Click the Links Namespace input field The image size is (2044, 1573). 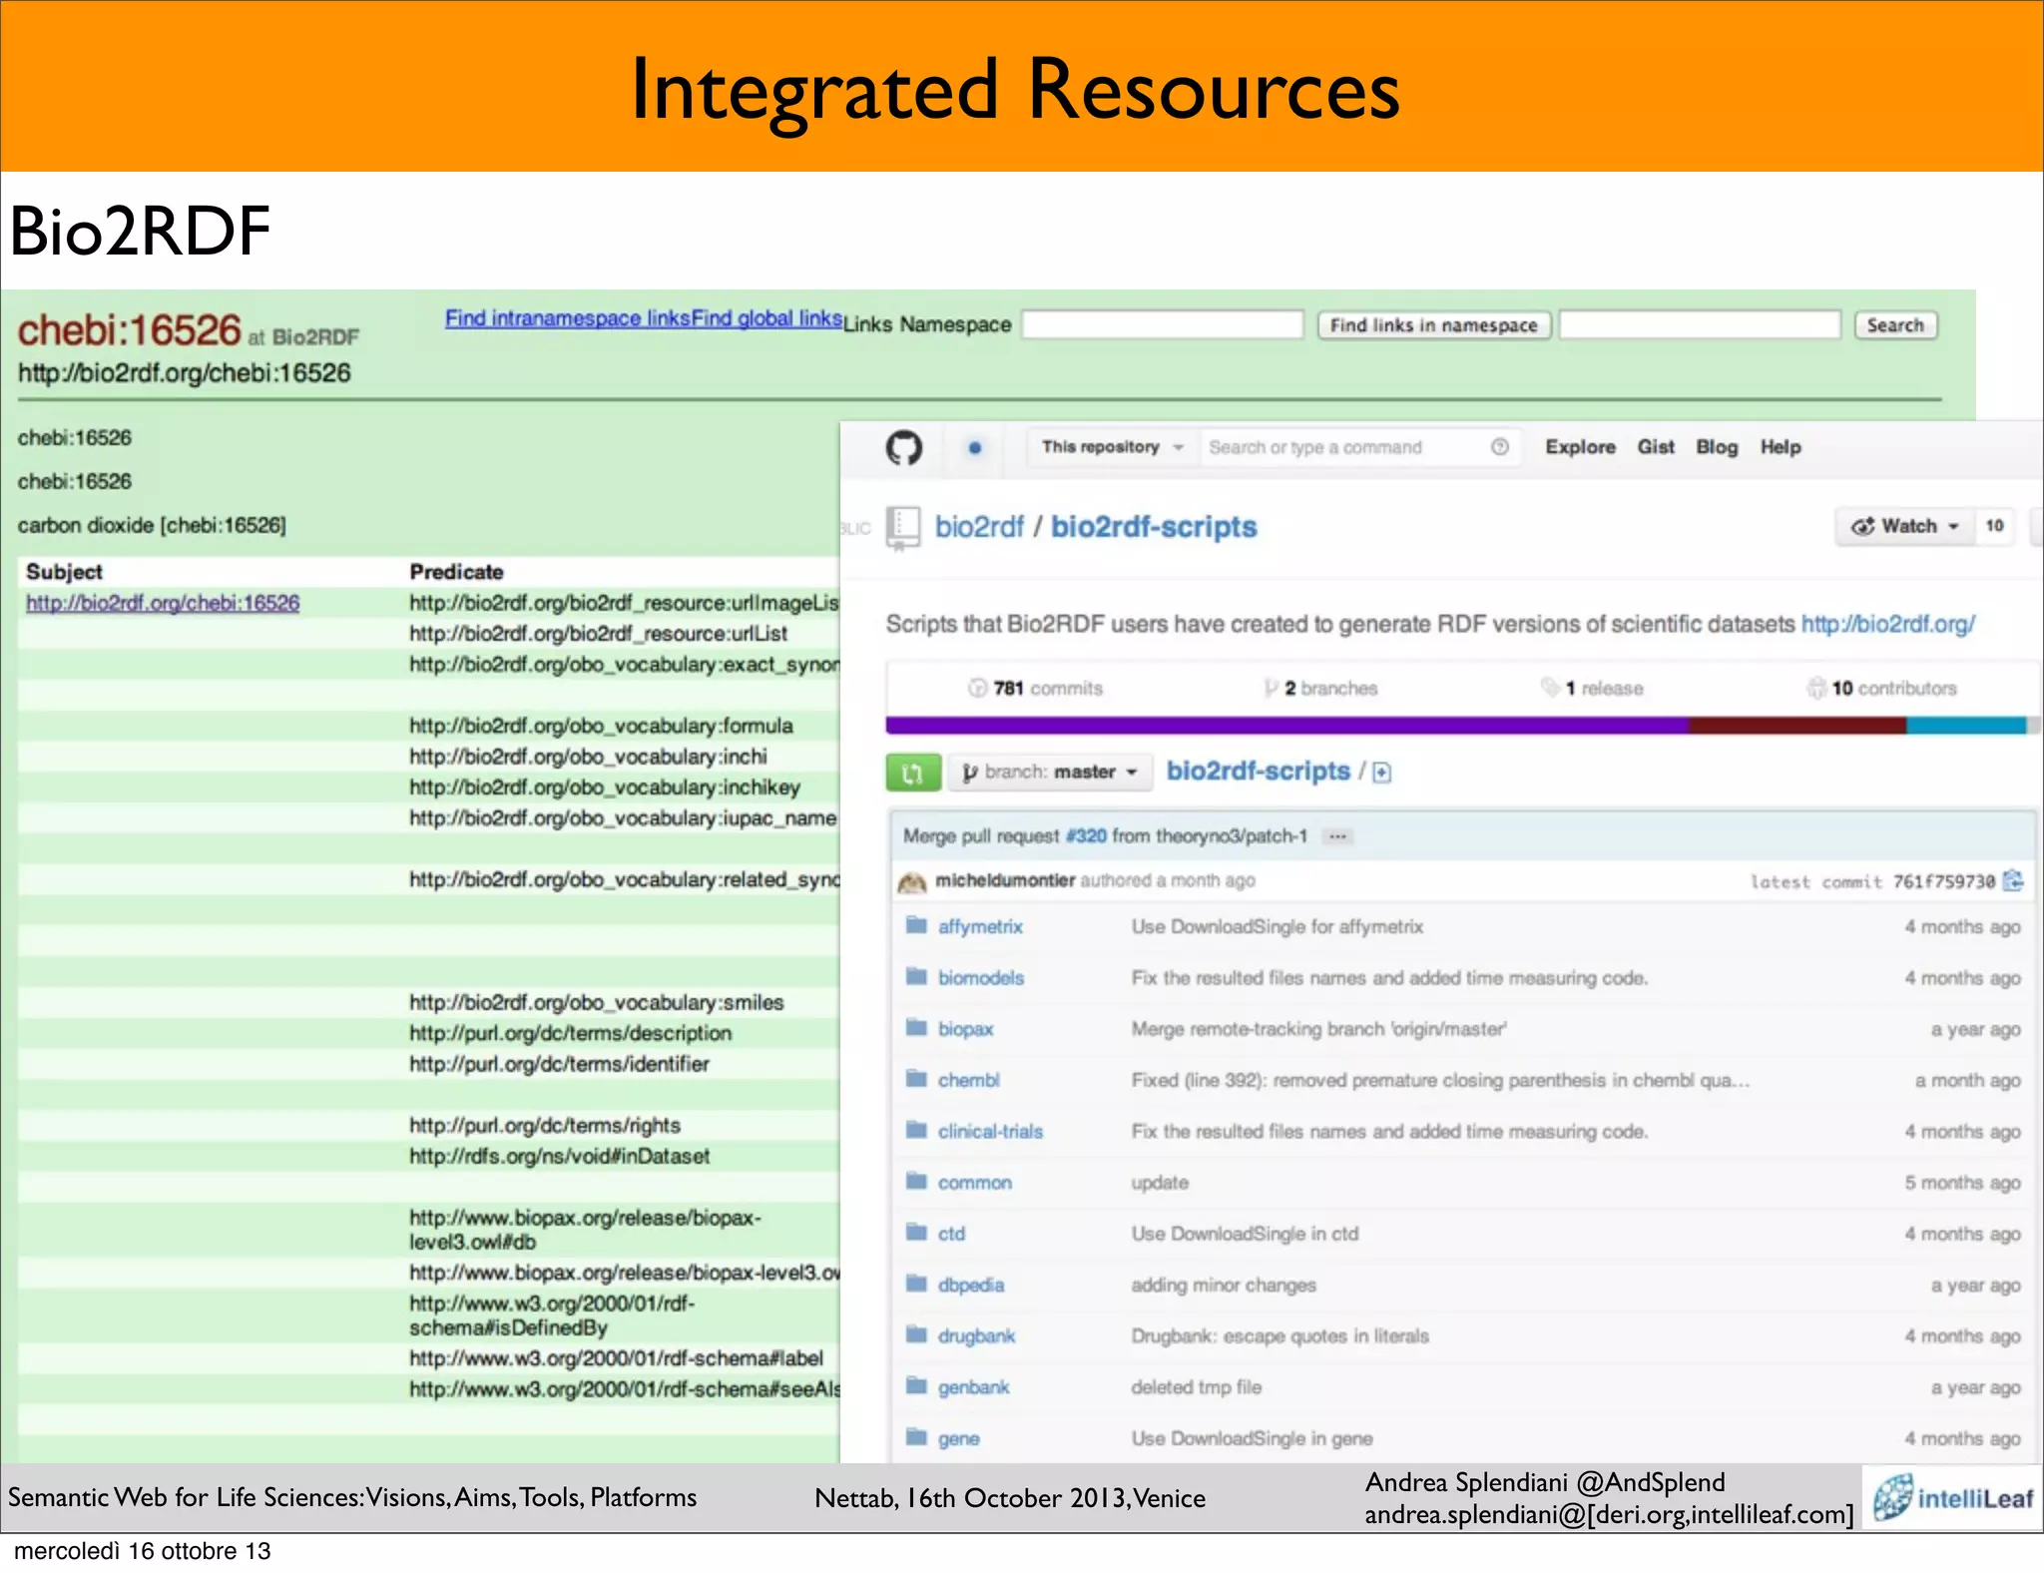click(1163, 325)
